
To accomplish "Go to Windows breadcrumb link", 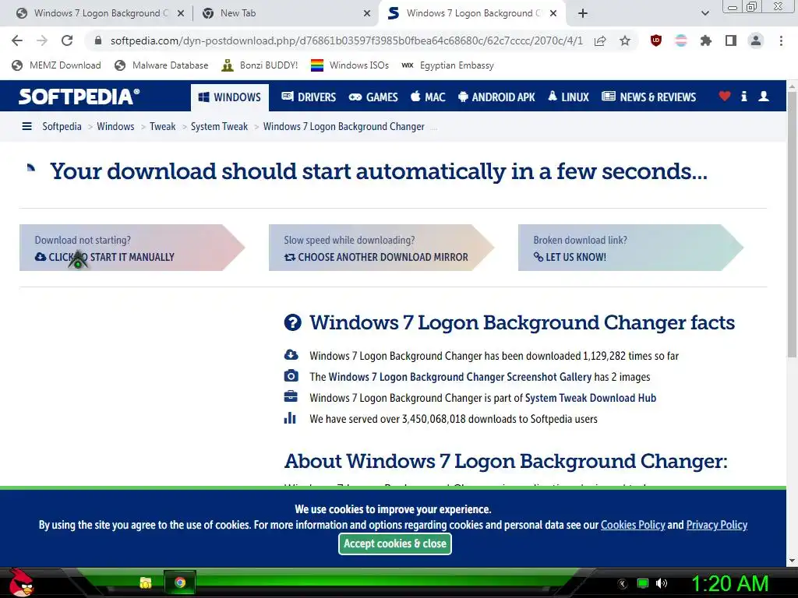I will tap(115, 126).
